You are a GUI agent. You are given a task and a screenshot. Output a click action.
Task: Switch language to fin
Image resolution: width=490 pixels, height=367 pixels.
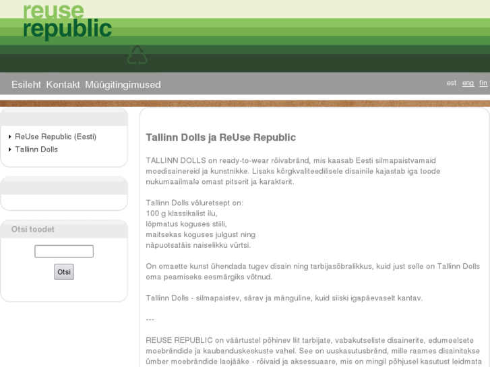click(483, 83)
